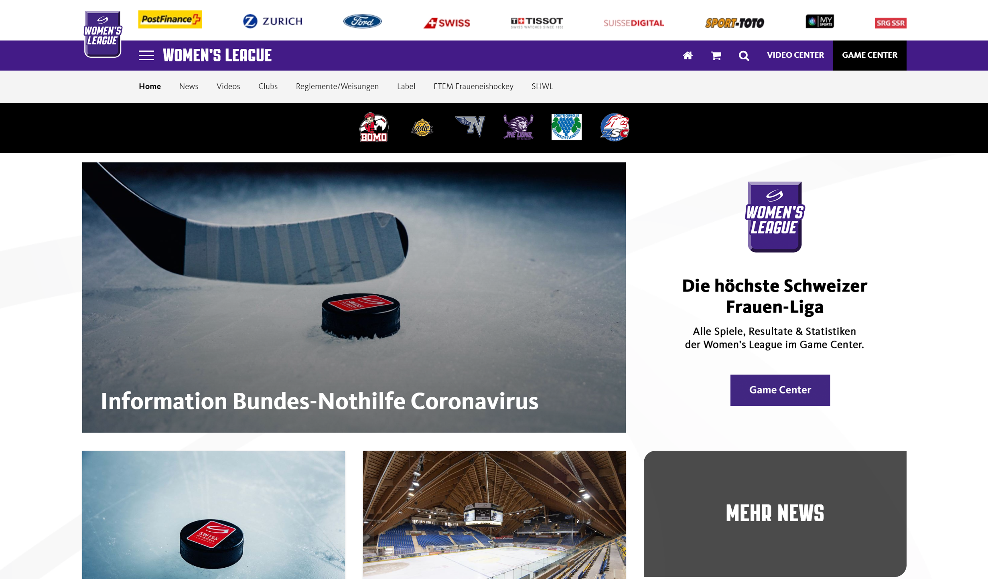
Task: Open the News menu item
Action: click(189, 86)
